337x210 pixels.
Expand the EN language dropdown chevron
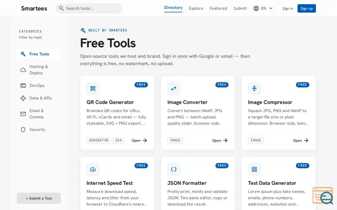[271, 8]
